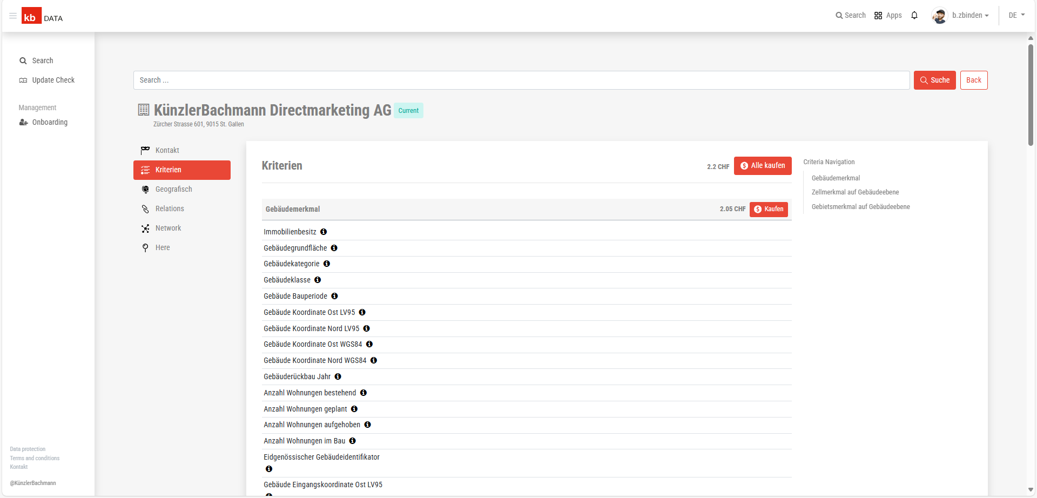This screenshot has width=1037, height=498.
Task: Click the 2.05 CHF price label
Action: (732, 209)
